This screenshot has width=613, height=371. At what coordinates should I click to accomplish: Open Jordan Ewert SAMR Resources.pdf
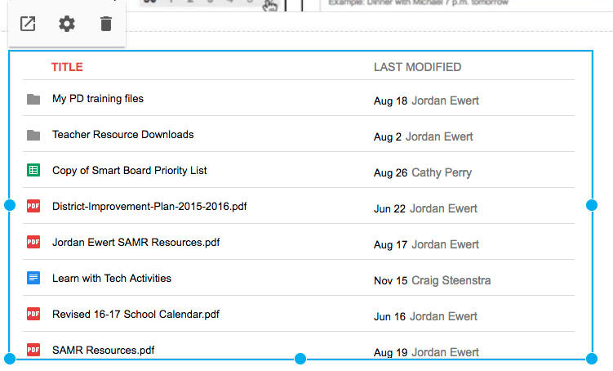coord(135,242)
